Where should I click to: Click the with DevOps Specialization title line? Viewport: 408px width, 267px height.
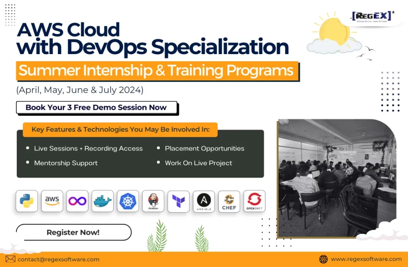(153, 47)
